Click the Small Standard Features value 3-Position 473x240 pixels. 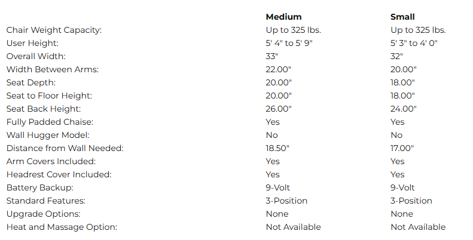point(411,201)
